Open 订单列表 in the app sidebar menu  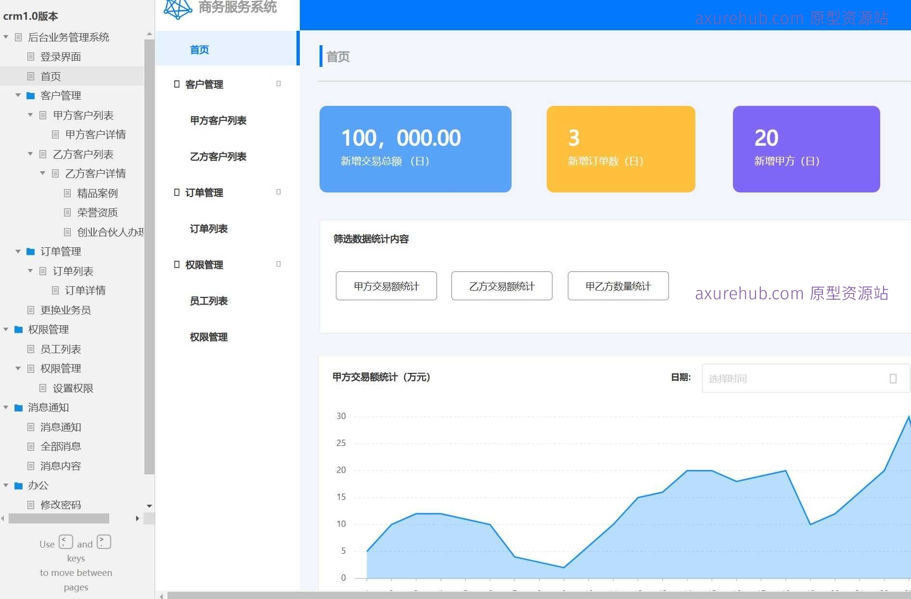click(x=208, y=229)
